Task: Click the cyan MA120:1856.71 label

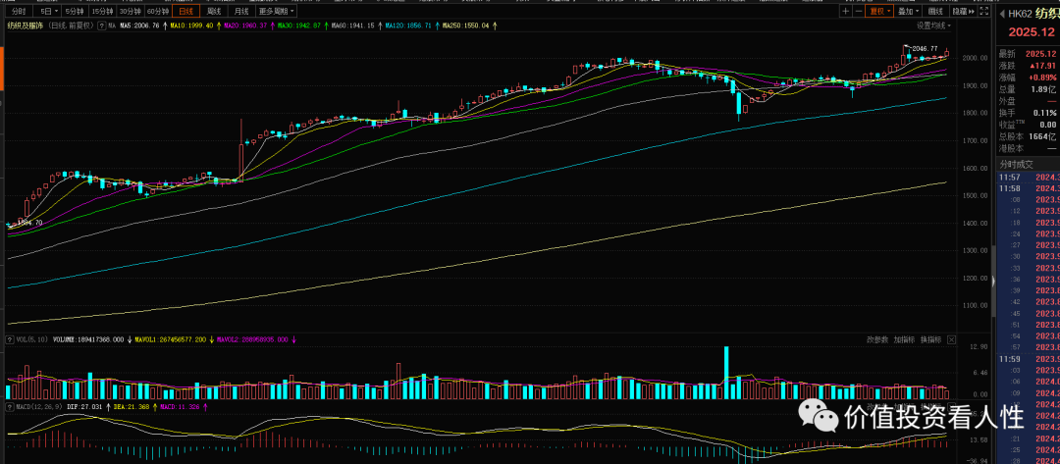Action: point(409,26)
